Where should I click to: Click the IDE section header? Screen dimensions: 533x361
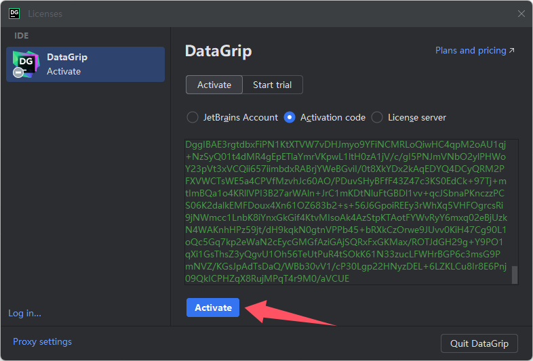point(22,36)
